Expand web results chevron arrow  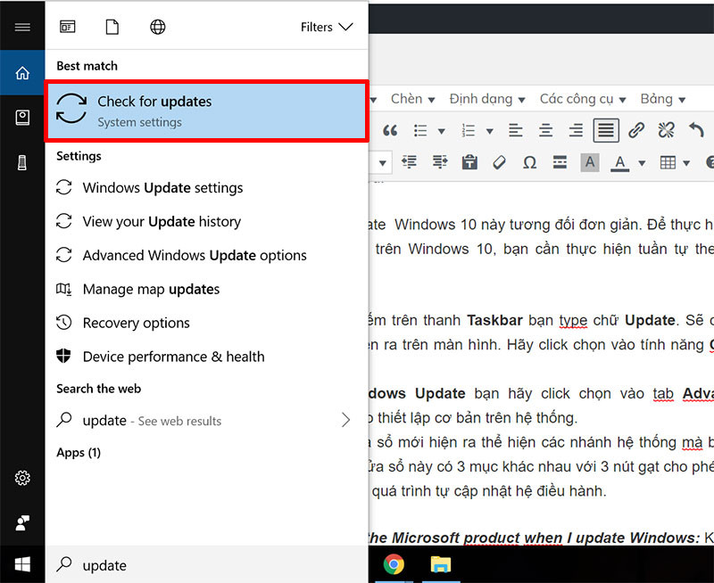coord(345,420)
